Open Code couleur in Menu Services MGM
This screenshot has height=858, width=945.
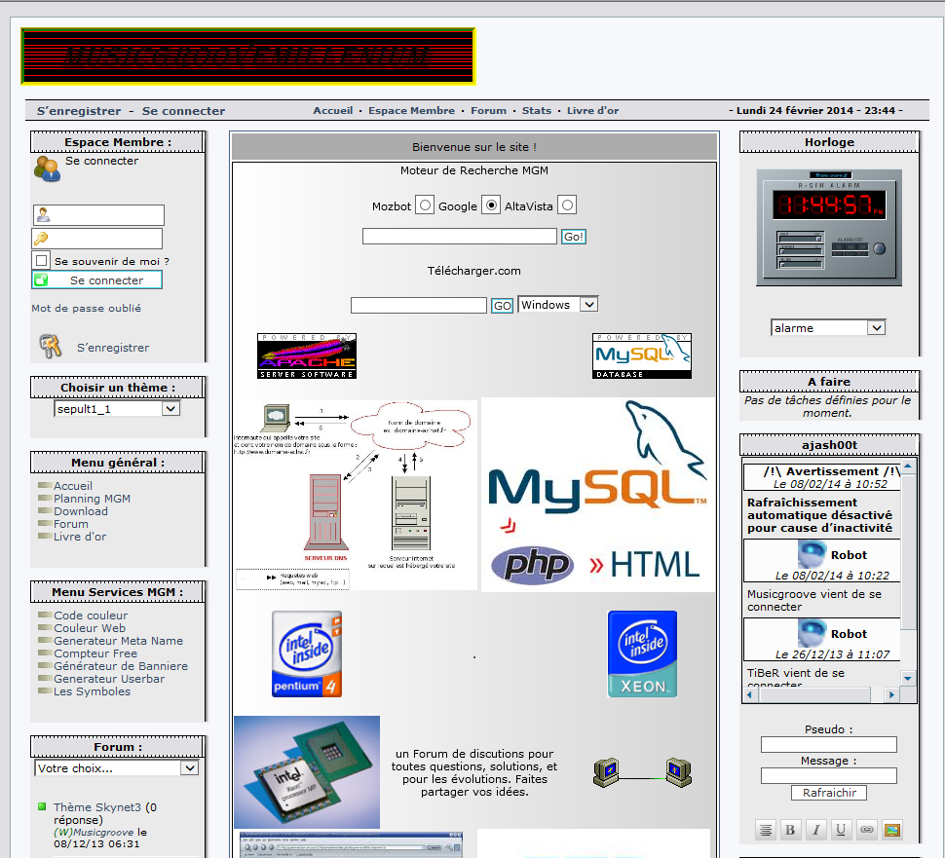point(91,616)
